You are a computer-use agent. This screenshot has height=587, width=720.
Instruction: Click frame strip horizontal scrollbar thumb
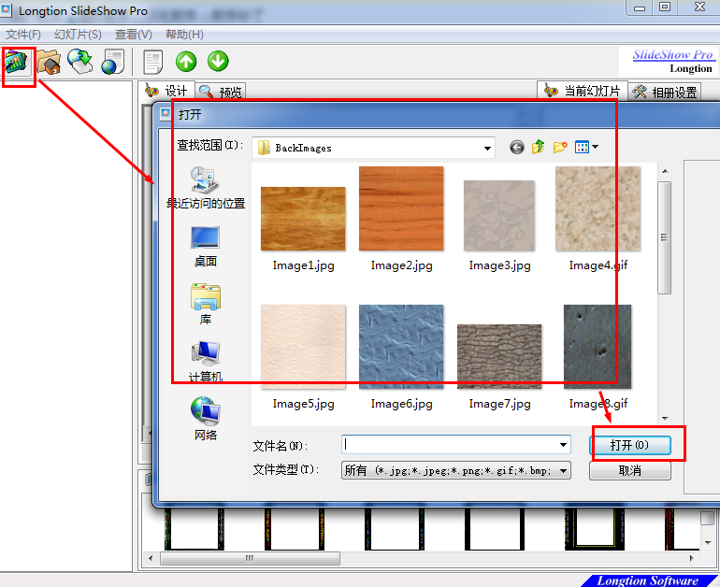point(250,559)
